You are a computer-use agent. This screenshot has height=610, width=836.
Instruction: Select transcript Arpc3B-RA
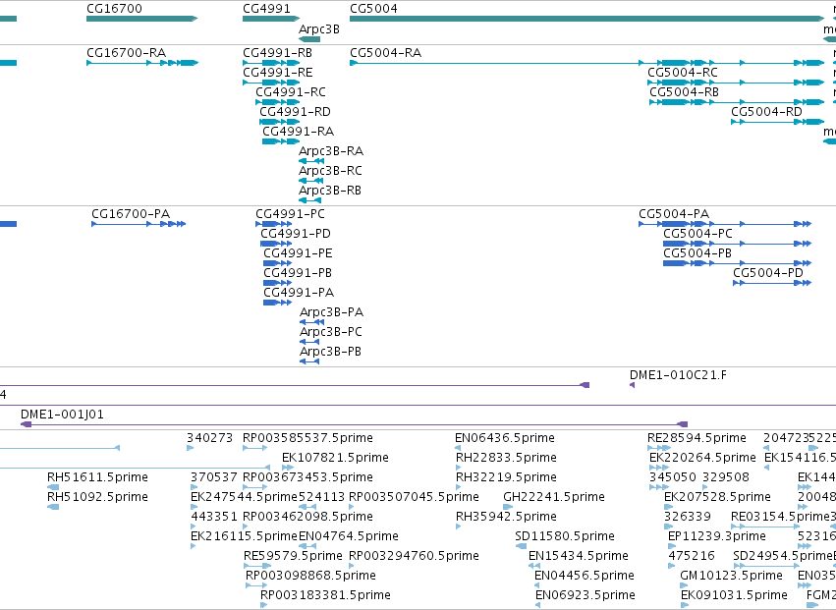(x=331, y=151)
